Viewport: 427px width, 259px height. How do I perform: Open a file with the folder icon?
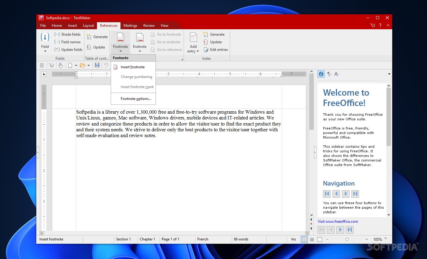[82, 65]
